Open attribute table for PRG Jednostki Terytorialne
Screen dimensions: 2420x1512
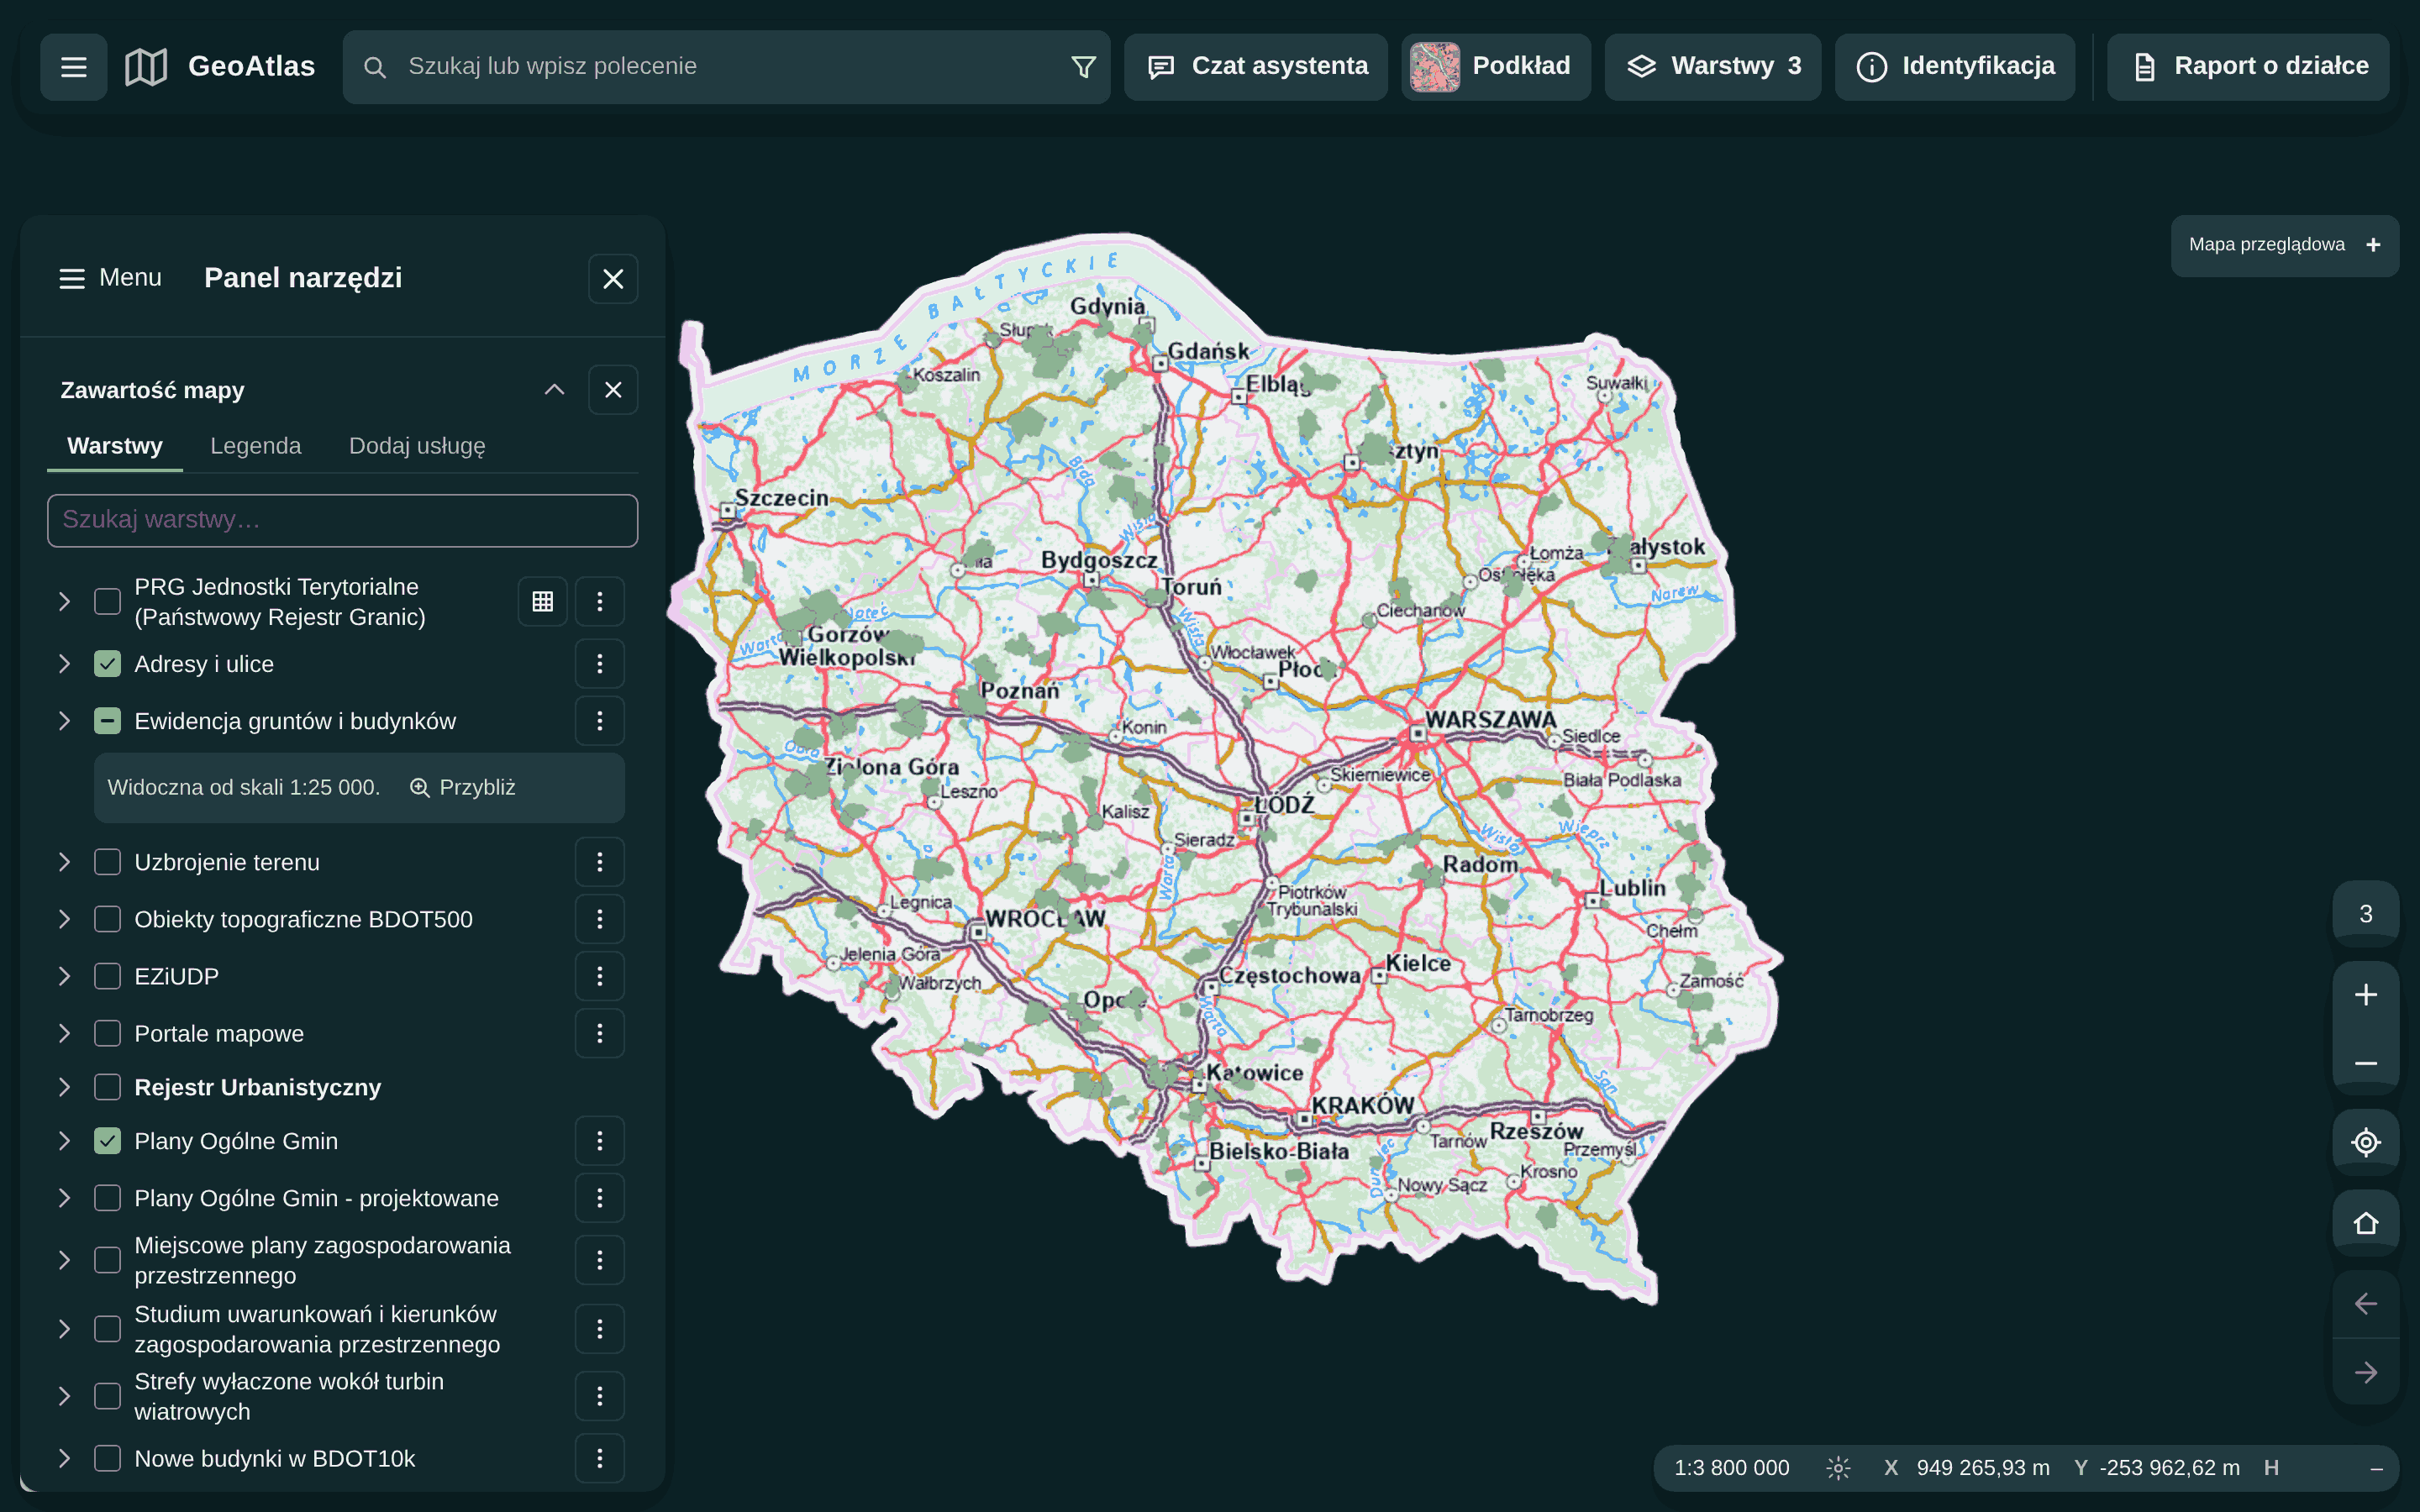(x=543, y=601)
